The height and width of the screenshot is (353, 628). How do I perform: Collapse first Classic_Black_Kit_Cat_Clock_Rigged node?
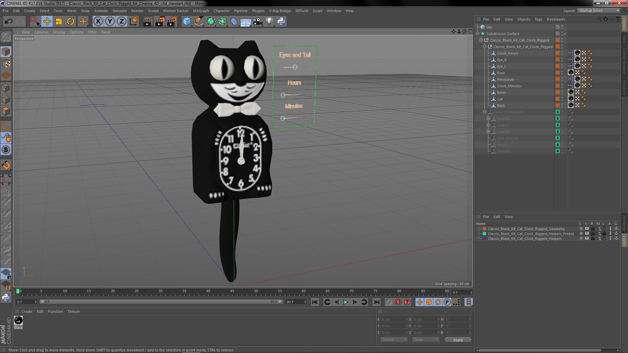coord(481,40)
